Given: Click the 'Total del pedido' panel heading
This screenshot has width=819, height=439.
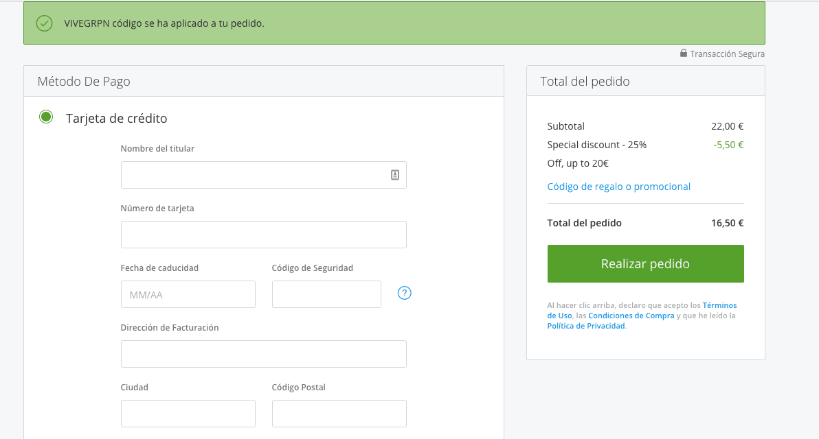Looking at the screenshot, I should coord(585,82).
